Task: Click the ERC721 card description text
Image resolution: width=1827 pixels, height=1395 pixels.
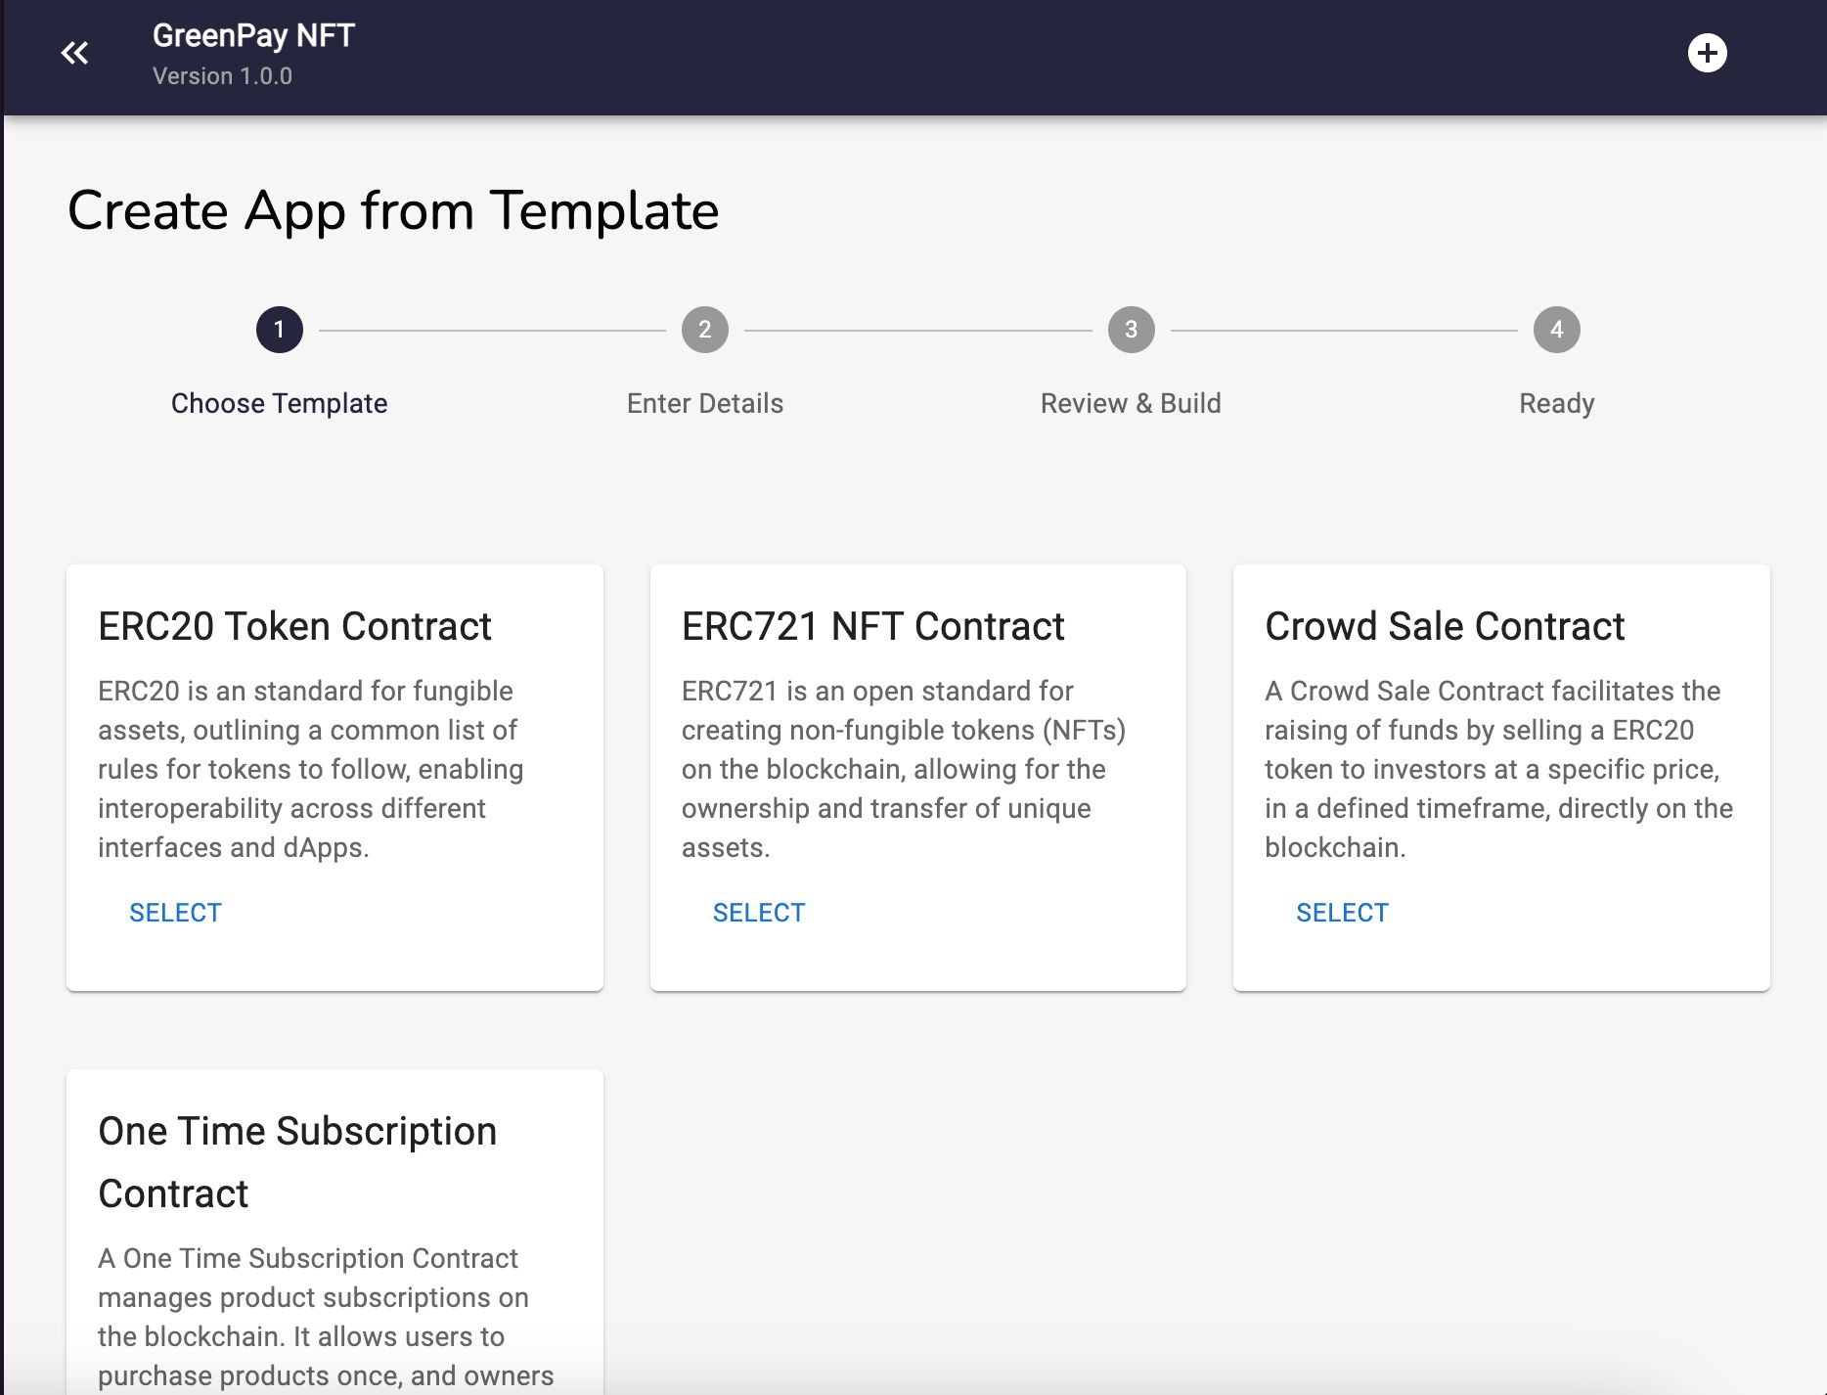Action: pyautogui.click(x=904, y=769)
